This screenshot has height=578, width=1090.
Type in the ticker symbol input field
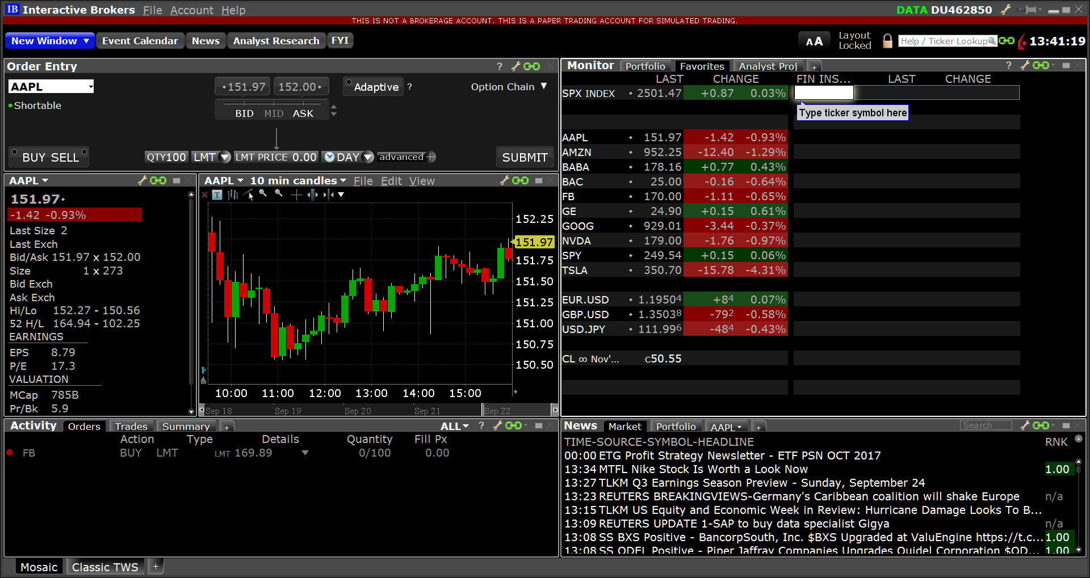823,92
